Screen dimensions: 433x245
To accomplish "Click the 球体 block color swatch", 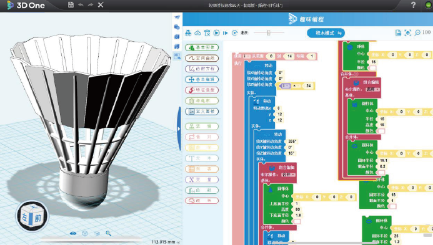I will (x=373, y=68).
